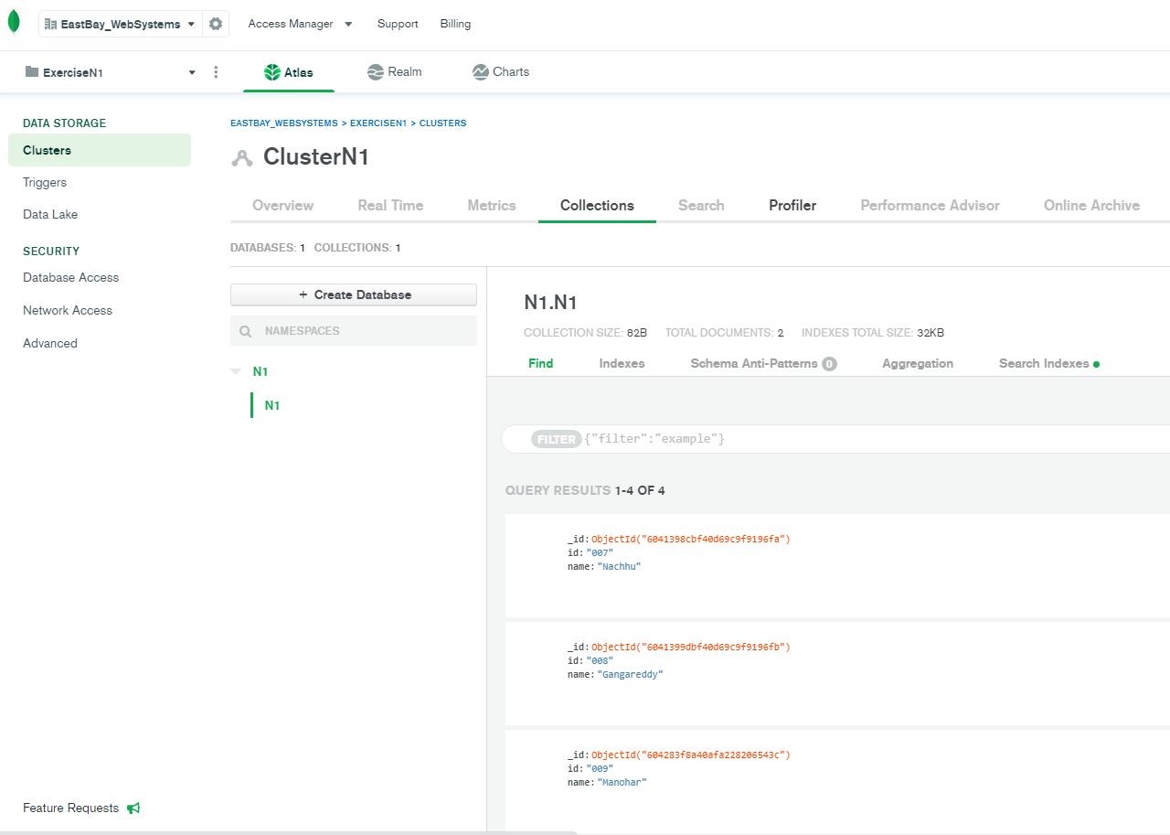Open the Billing link
Viewport: 1170px width, 835px height.
tap(455, 24)
